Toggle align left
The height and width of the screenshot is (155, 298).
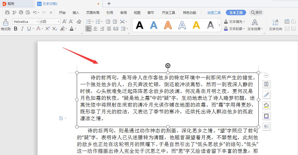coord(88,29)
